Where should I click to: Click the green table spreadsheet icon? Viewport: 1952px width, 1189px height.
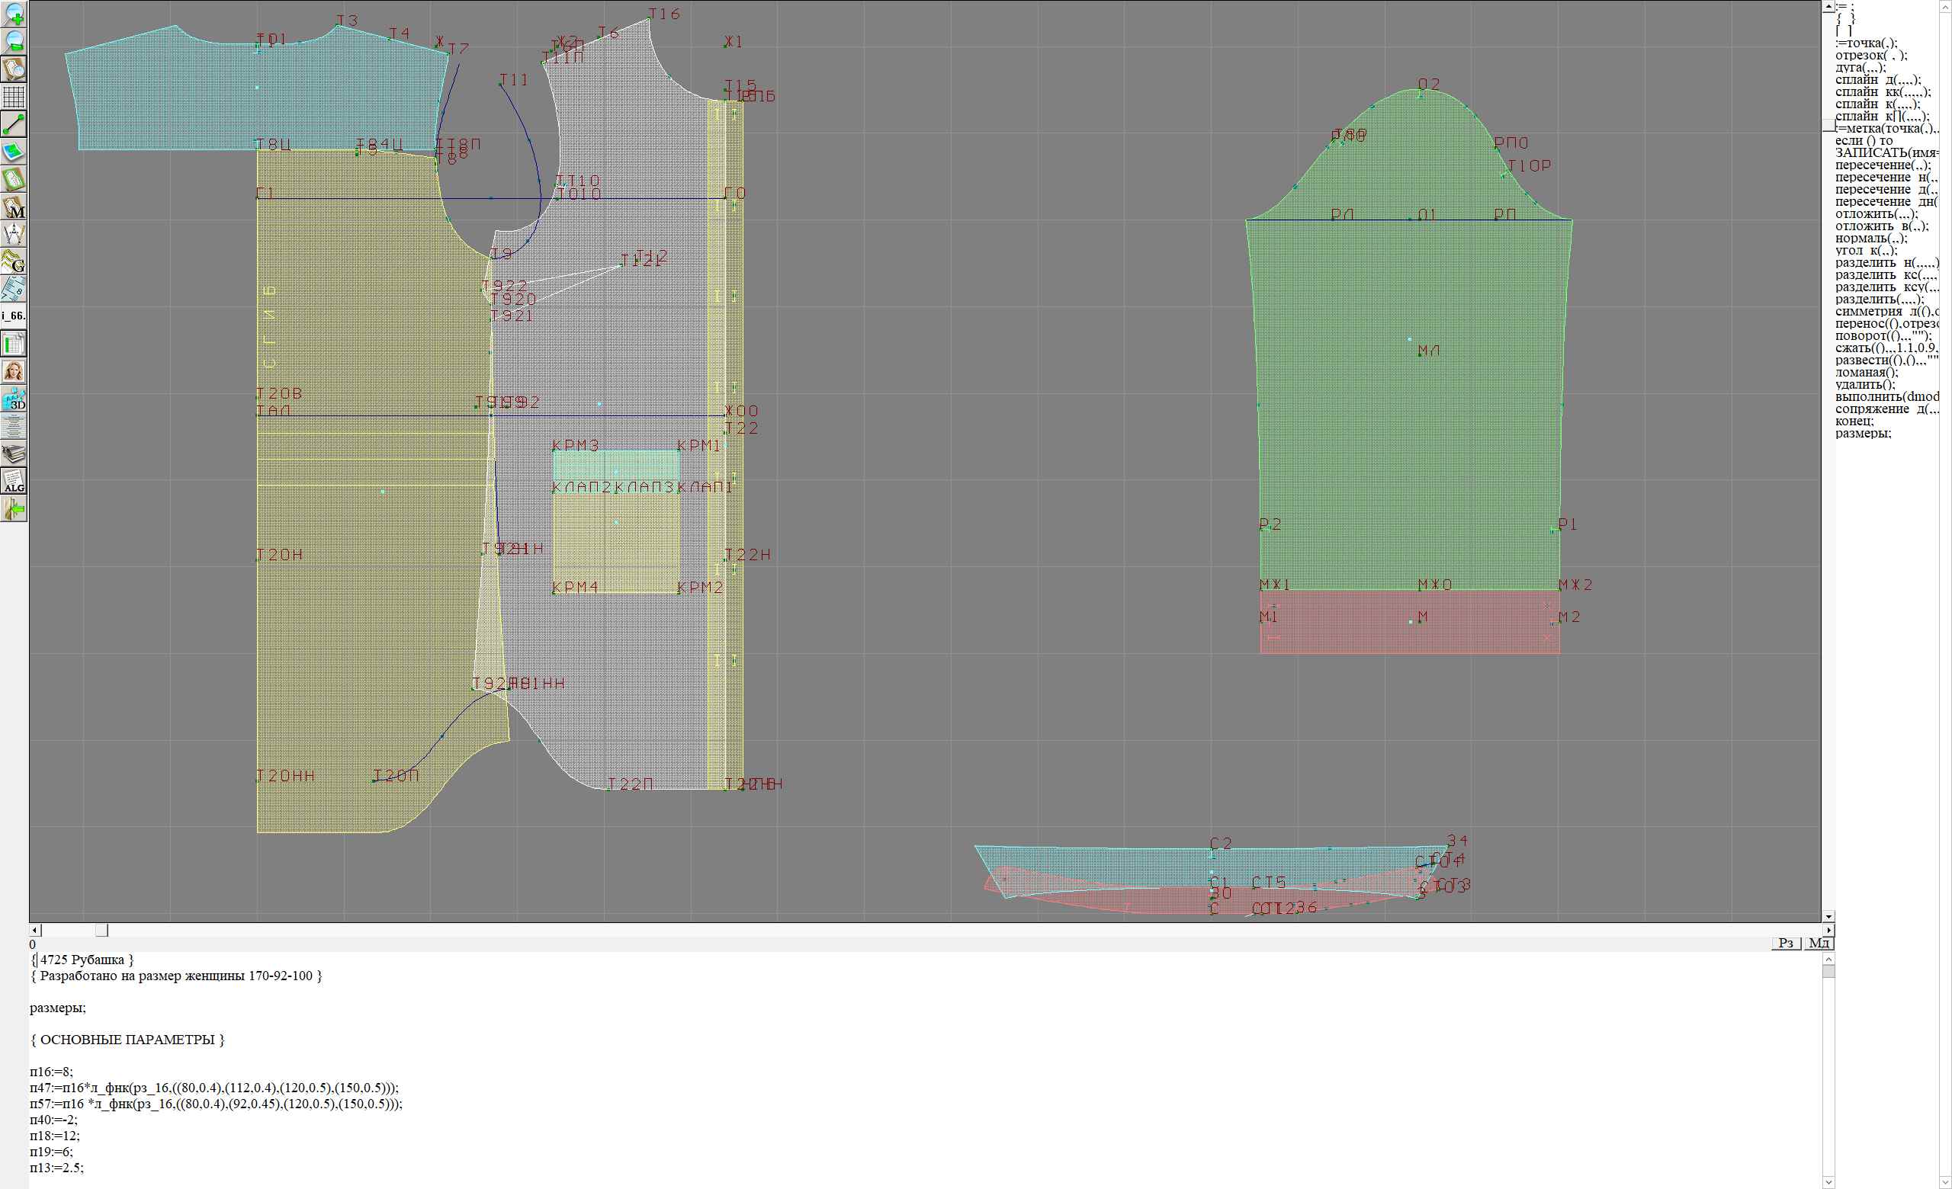[14, 344]
